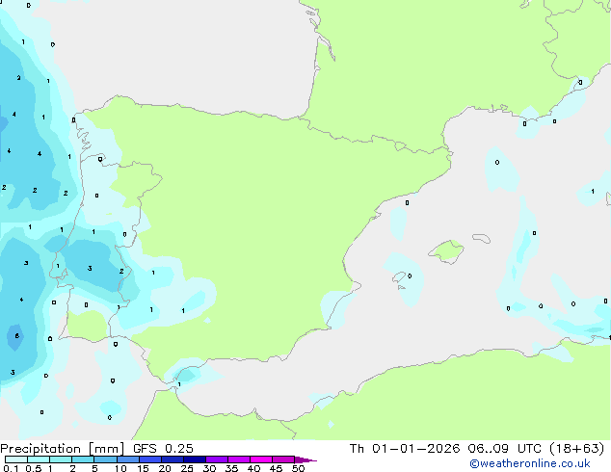The width and height of the screenshot is (611, 472).
Task: Click the 'Precipitation [mm]' title text
Action: click(63, 449)
